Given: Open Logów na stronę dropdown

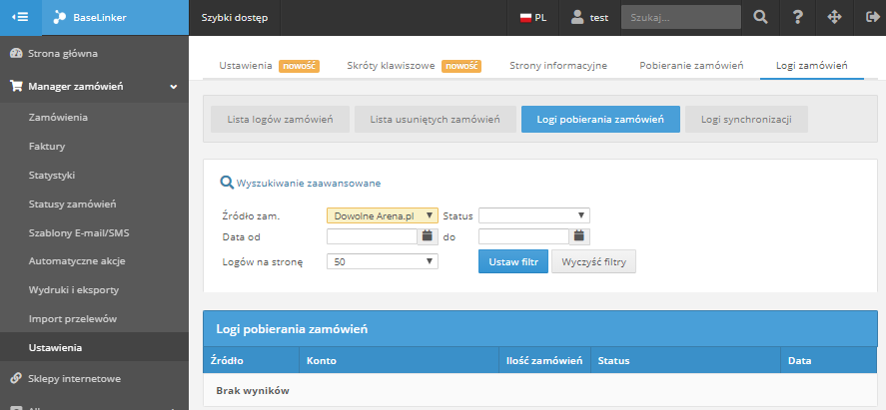Looking at the screenshot, I should 383,261.
